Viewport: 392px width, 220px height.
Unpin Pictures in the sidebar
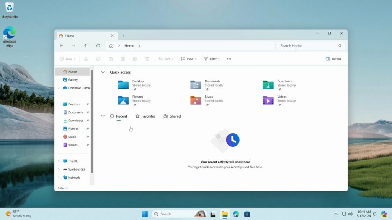88,129
